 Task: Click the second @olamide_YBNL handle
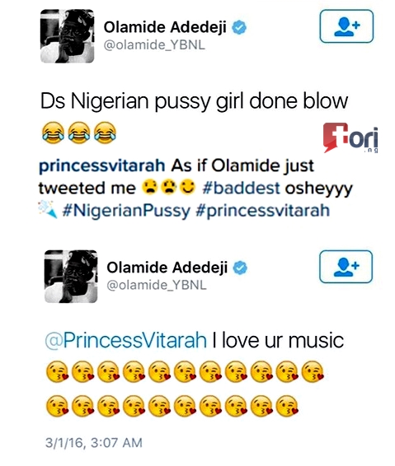(157, 286)
